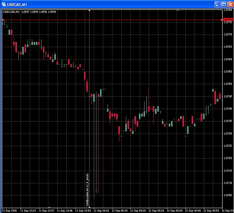The width and height of the screenshot is (234, 213).
Task: Click the USDCAD,M1 header quote text
Action: pos(30,12)
